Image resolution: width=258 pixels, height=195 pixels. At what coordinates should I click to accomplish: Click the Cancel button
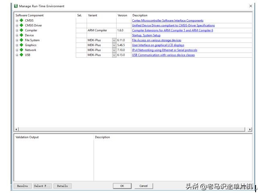pos(143,186)
